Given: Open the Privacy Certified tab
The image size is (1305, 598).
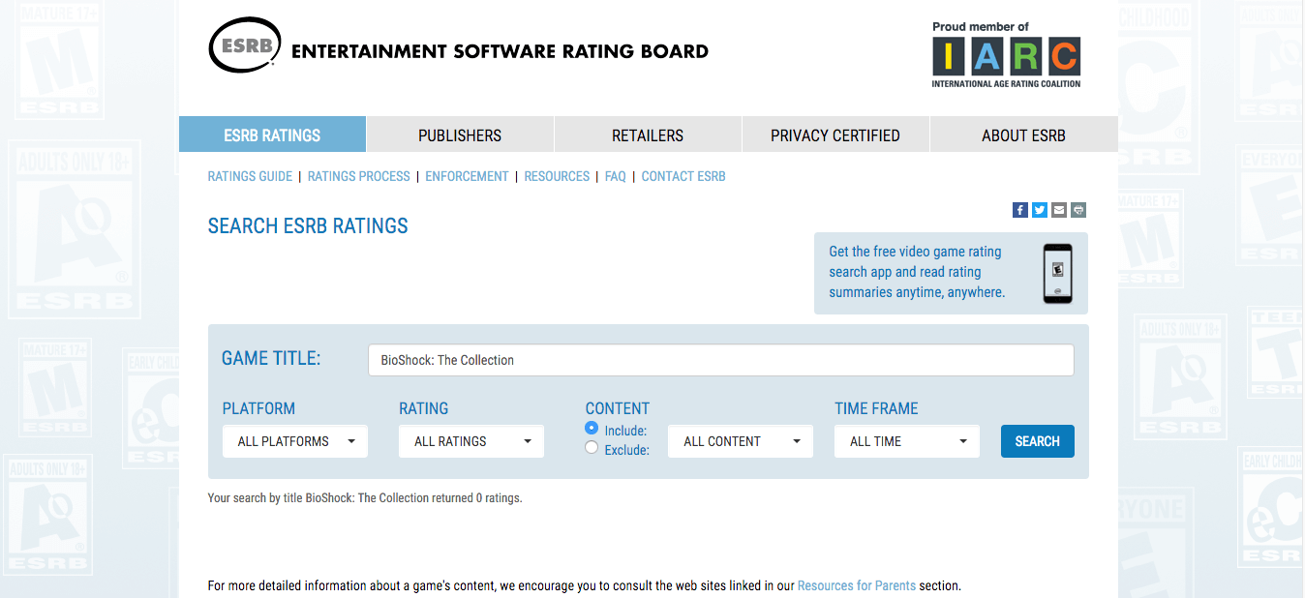Looking at the screenshot, I should tap(835, 135).
